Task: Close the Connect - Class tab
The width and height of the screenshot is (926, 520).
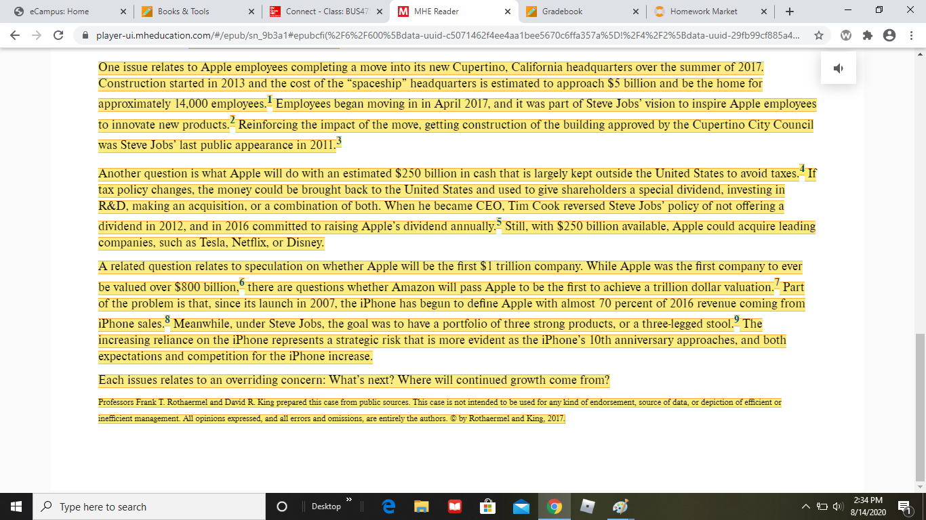Action: click(x=379, y=12)
